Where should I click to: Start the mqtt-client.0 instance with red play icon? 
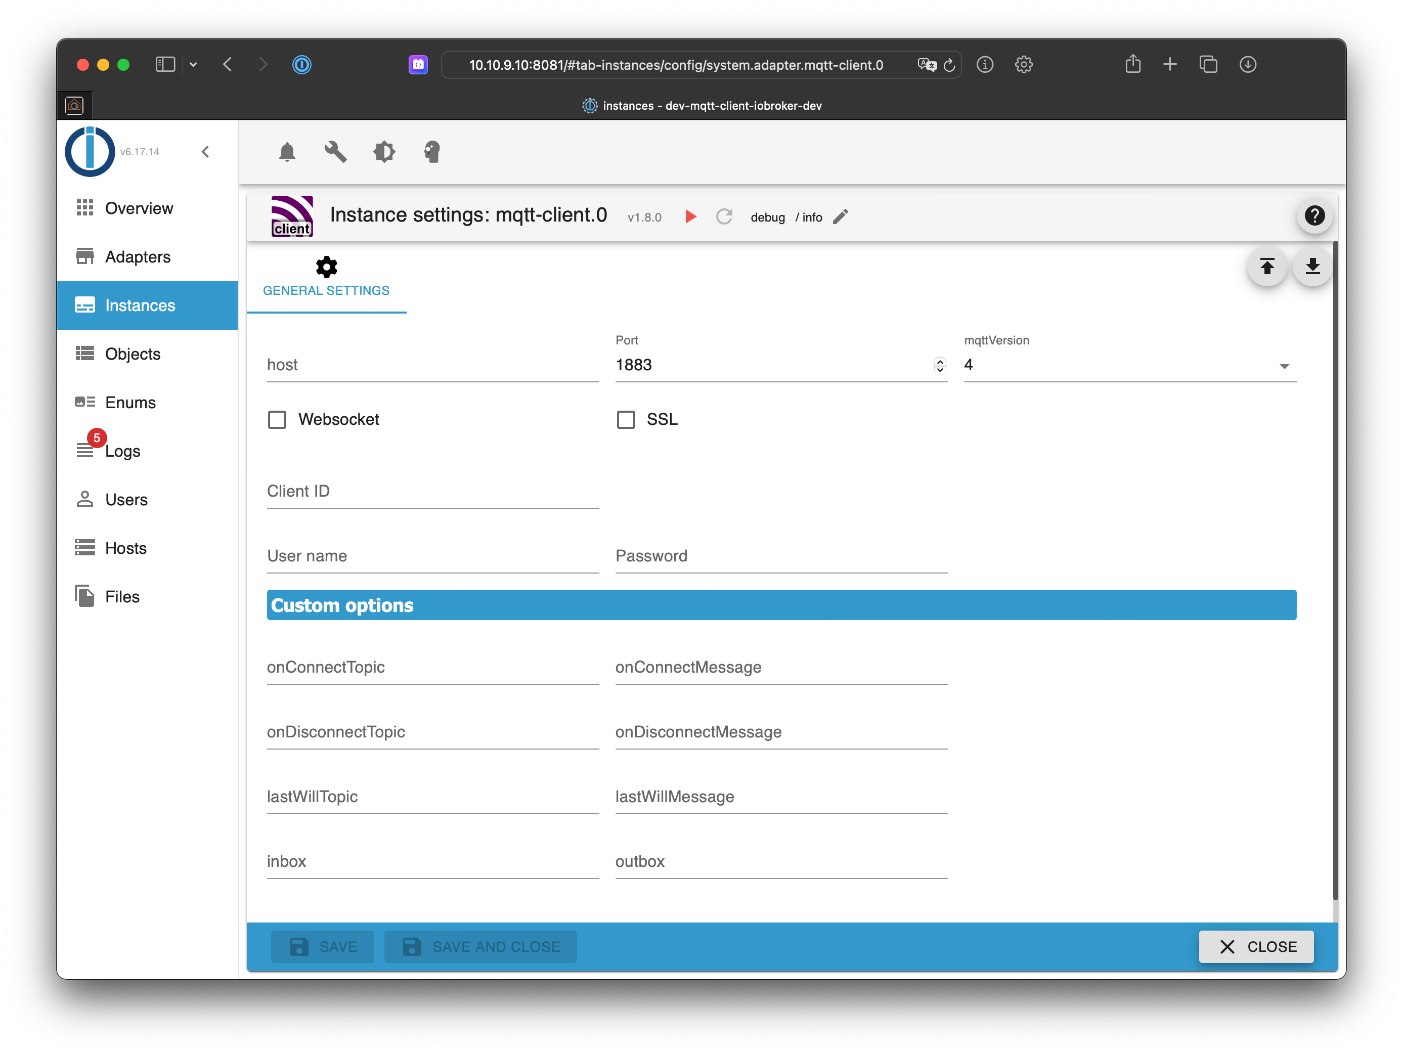click(x=691, y=217)
